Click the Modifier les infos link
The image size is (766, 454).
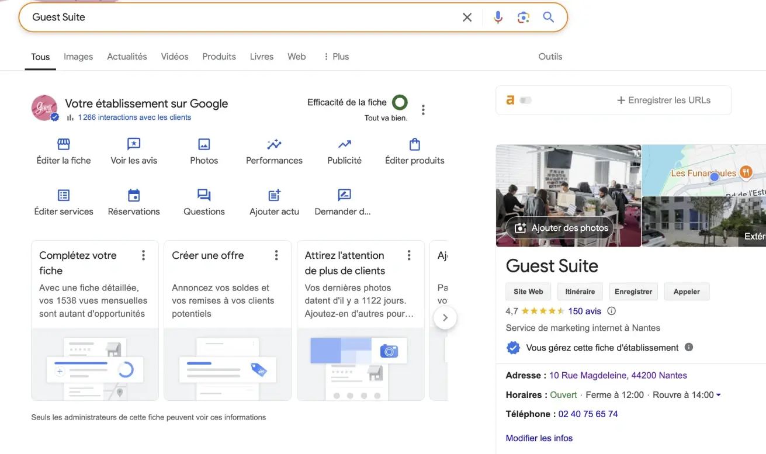coord(539,438)
